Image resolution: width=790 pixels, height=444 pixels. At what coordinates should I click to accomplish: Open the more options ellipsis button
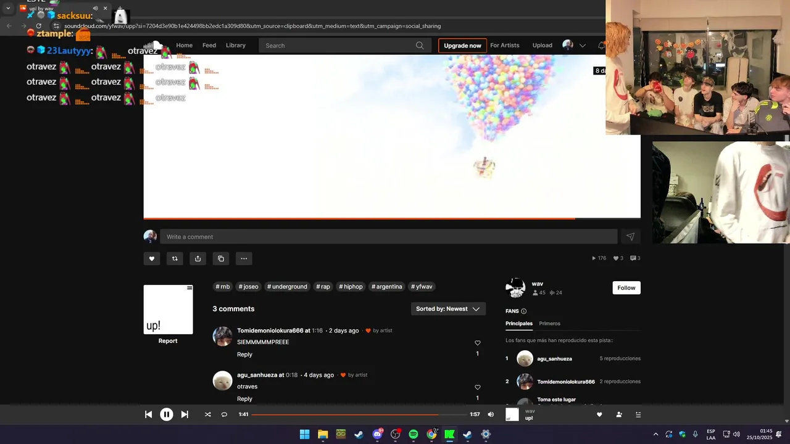pos(244,258)
